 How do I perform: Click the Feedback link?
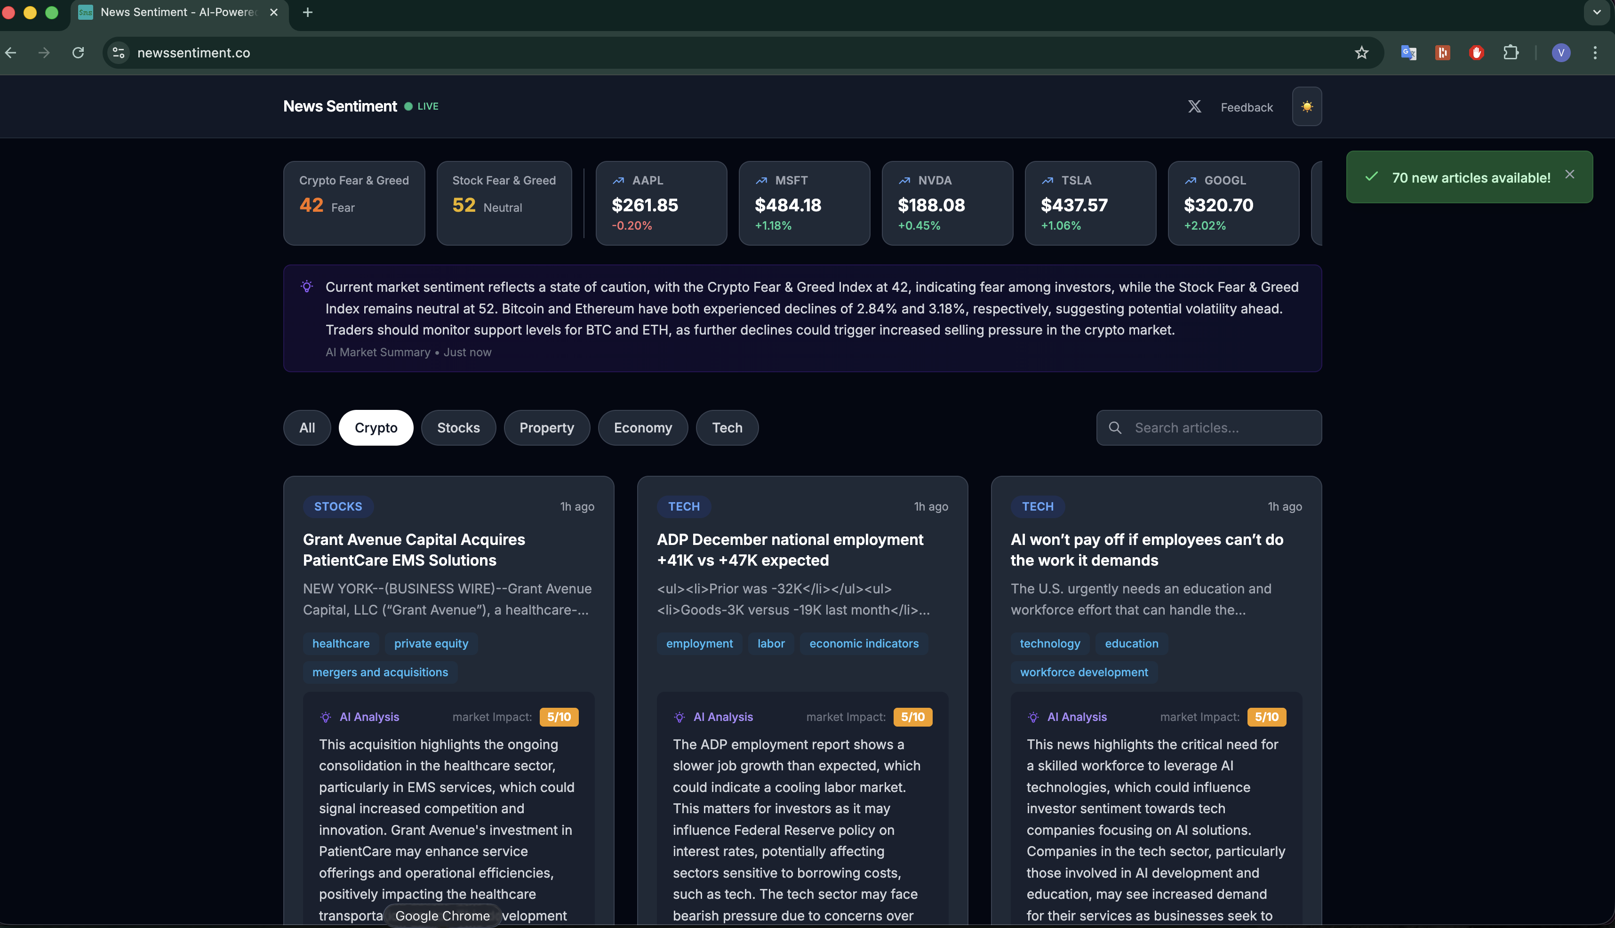point(1247,106)
